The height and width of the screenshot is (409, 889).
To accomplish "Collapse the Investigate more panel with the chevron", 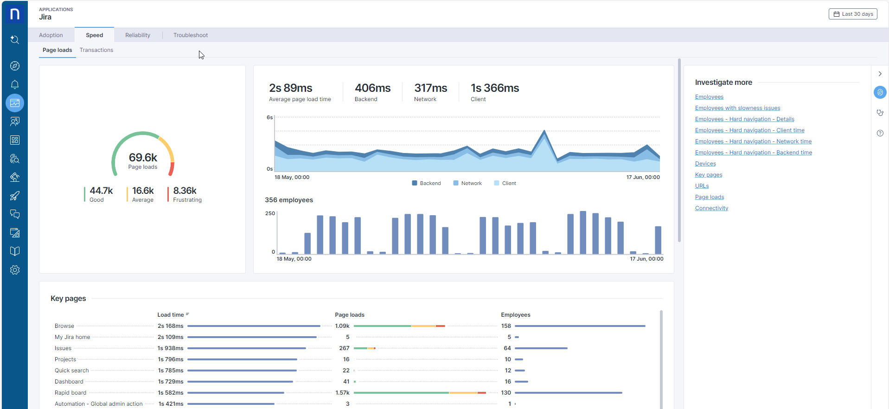I will coord(880,74).
